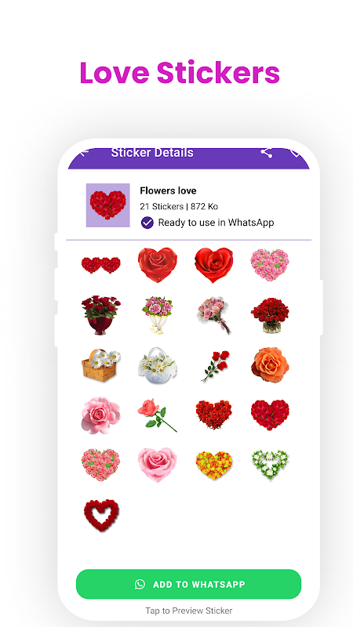Select the orange rose sticker
This screenshot has width=353, height=627.
[x=270, y=364]
